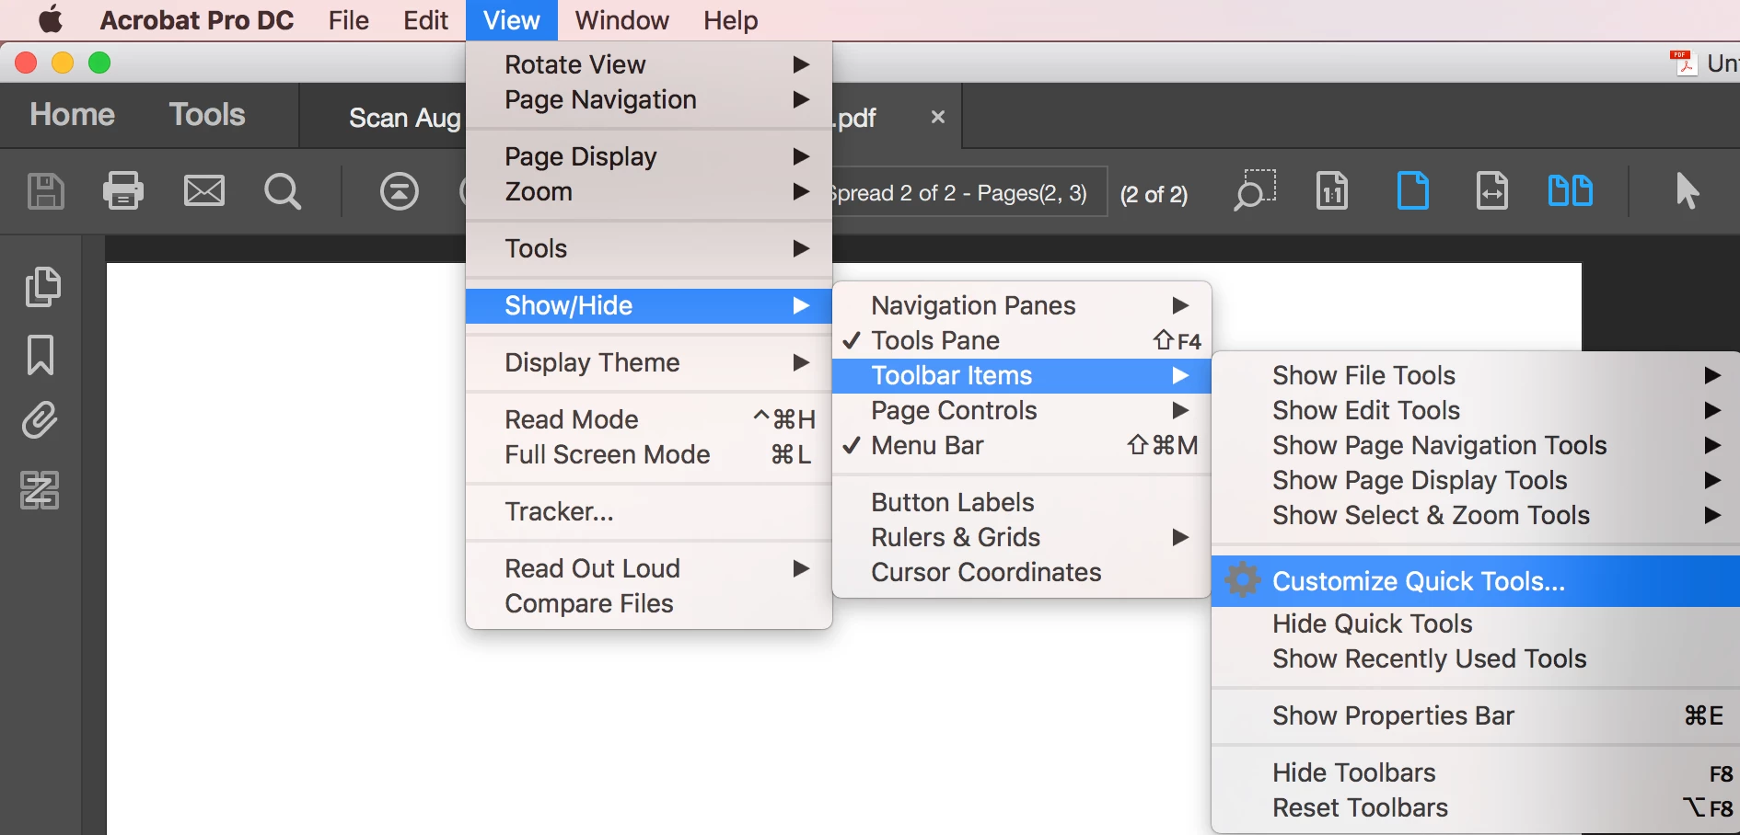Open the File menu

tap(348, 20)
